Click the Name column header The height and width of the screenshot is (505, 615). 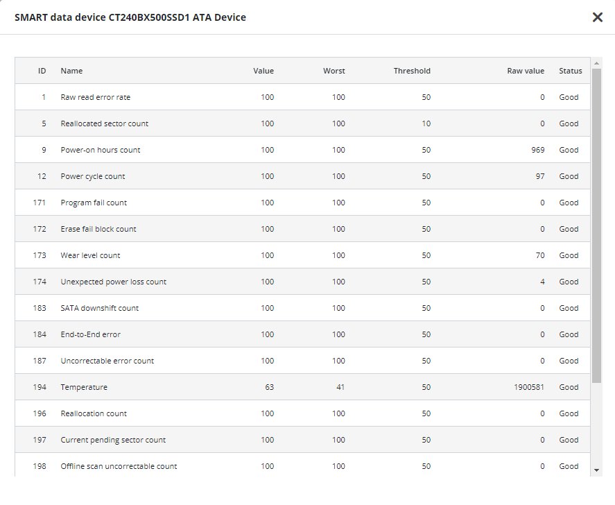(71, 71)
